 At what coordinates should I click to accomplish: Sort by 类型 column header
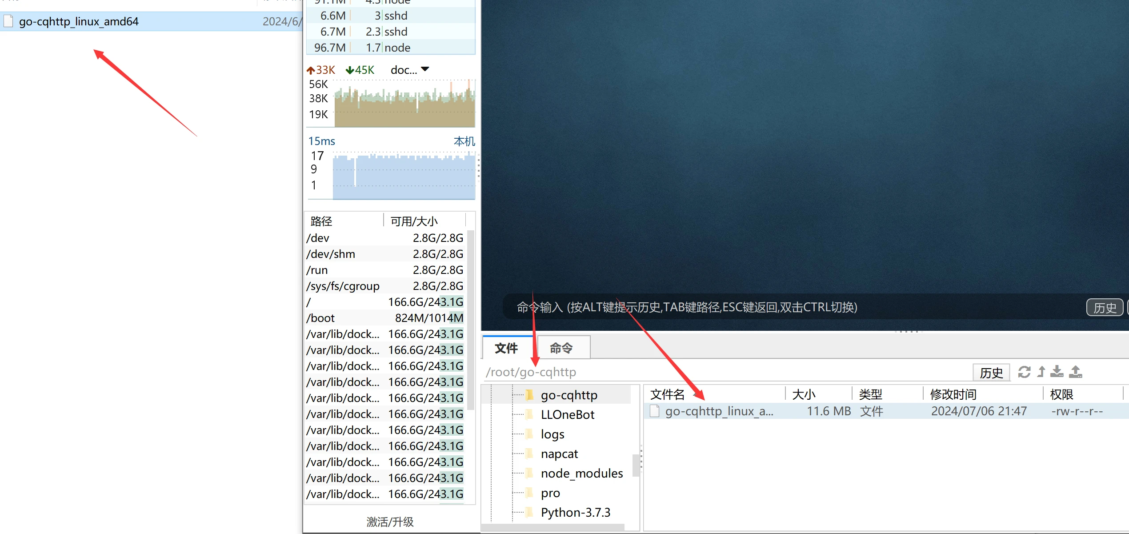[x=888, y=394]
